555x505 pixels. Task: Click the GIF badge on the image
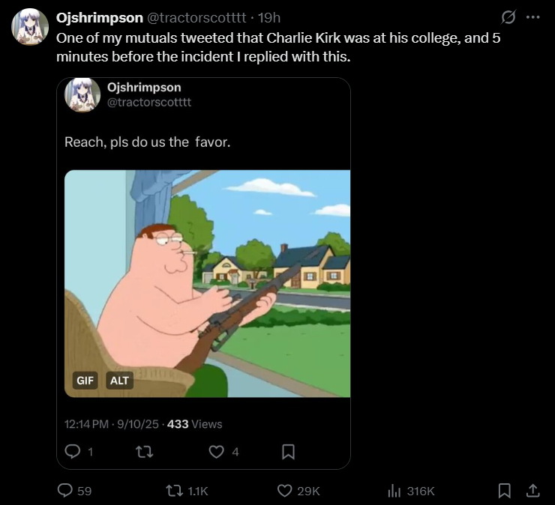[85, 380]
